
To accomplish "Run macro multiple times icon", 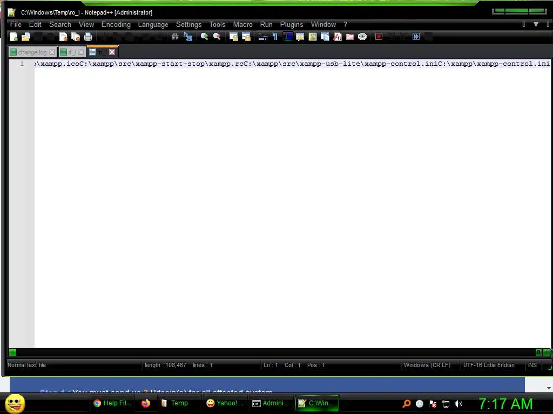I will pyautogui.click(x=416, y=37).
